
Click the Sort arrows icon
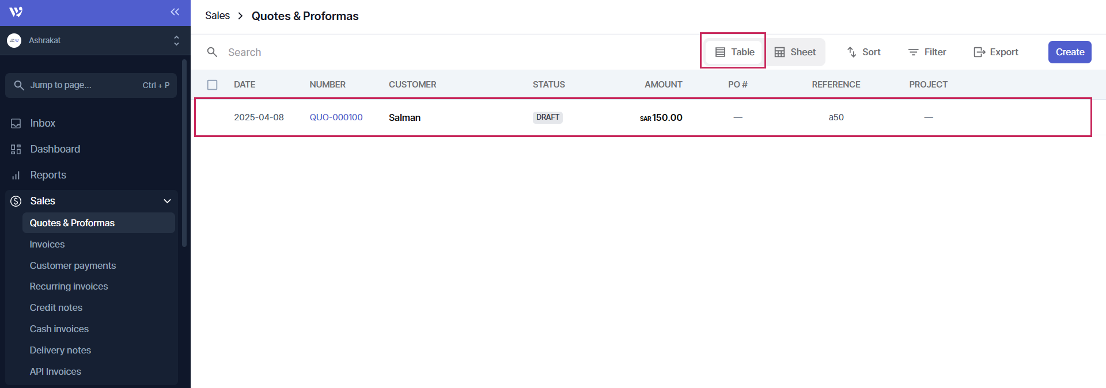click(x=852, y=52)
